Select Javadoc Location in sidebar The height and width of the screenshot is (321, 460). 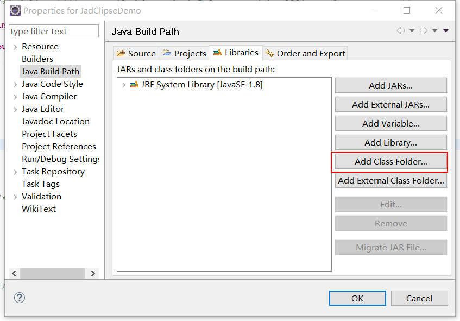55,122
